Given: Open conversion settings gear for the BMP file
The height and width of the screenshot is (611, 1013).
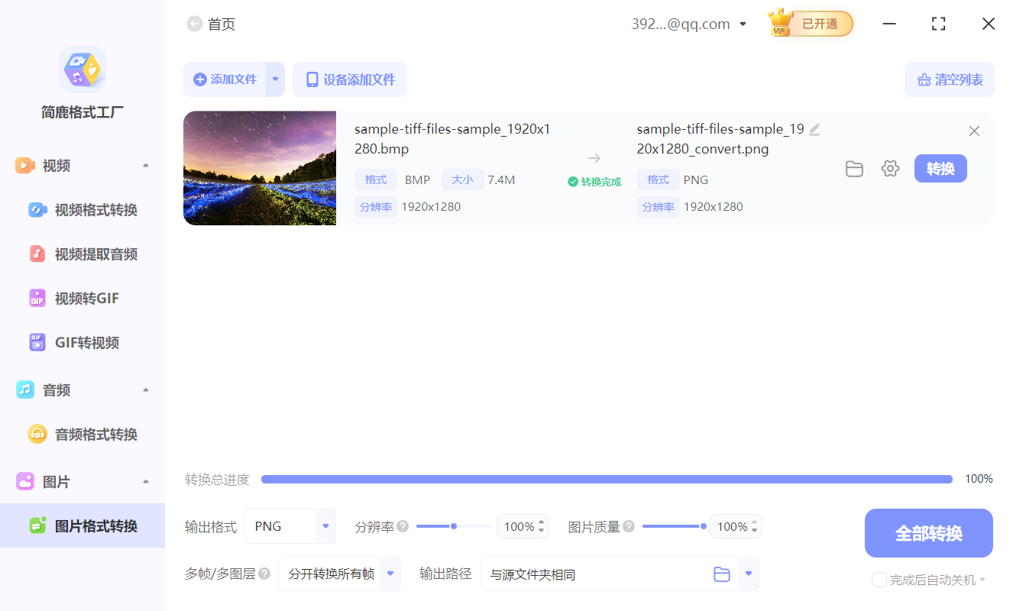Looking at the screenshot, I should pos(890,168).
